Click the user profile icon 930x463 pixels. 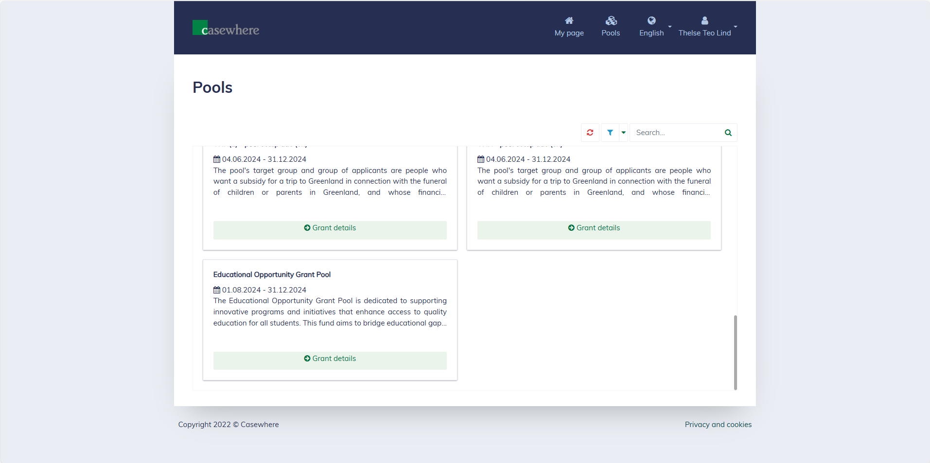[x=704, y=20]
